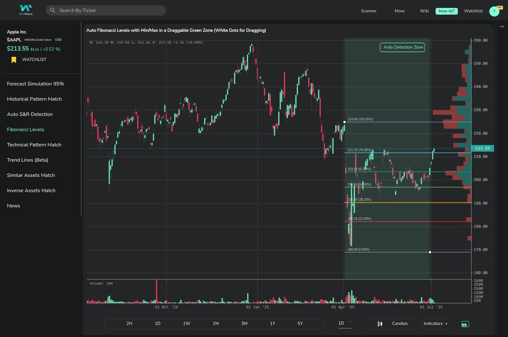Select the 1W time range

[x=186, y=323]
